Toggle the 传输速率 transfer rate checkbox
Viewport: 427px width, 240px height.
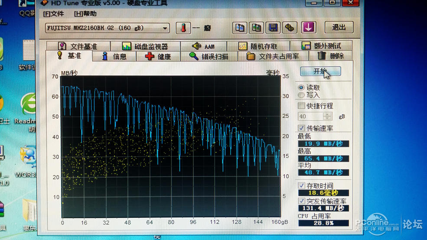pos(301,128)
